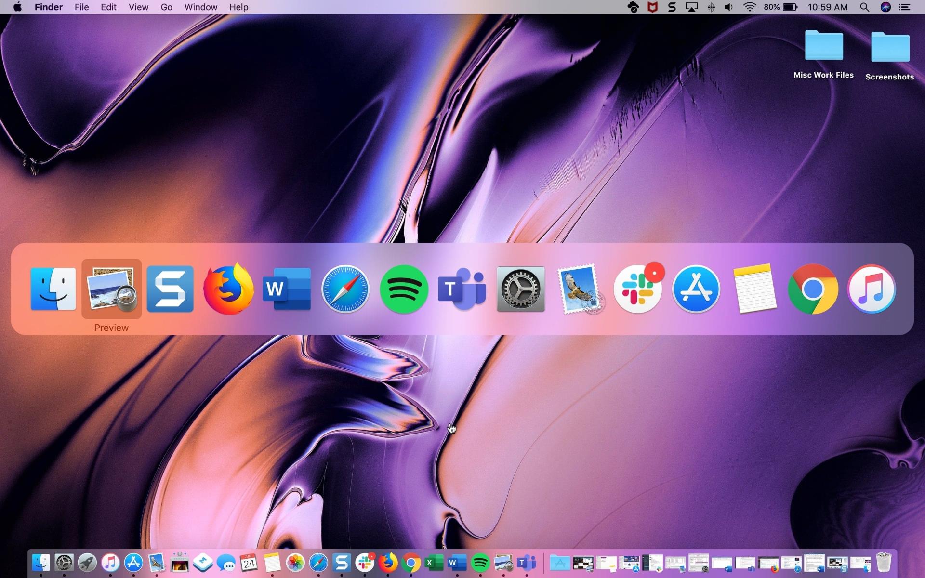
Task: Switch to Mail stamp icon in app switcher
Action: (x=580, y=289)
